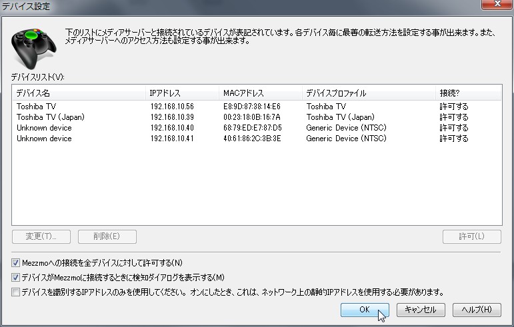Select Toshiba TV device at 192.168.10.56
The image size is (514, 327).
(36, 107)
